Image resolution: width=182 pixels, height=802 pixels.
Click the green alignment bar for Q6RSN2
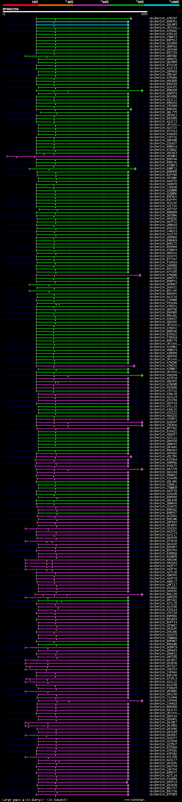pos(77,56)
